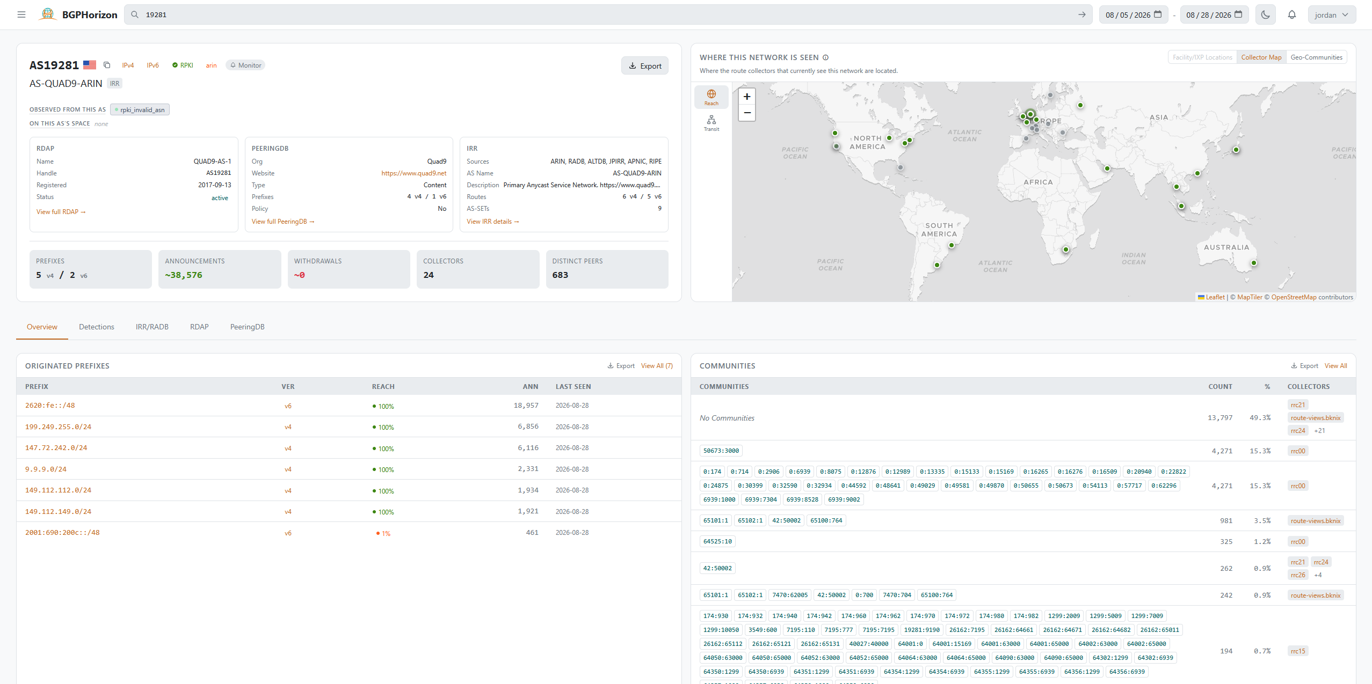
Task: Click community tag 50673:3000
Action: (721, 451)
